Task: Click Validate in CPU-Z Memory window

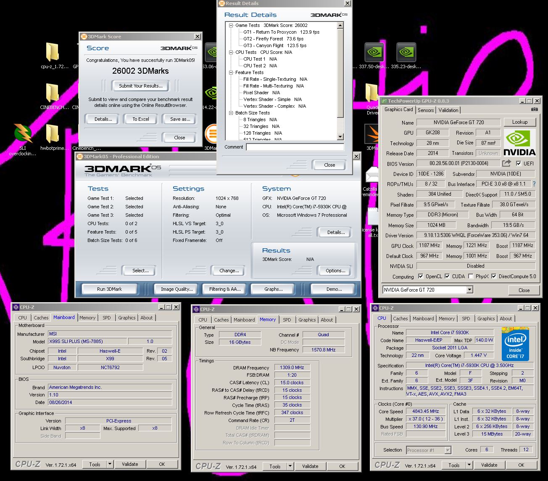Action: pos(310,466)
